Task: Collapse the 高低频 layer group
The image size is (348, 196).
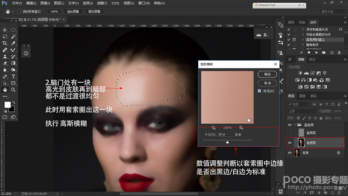Action: coord(295,124)
